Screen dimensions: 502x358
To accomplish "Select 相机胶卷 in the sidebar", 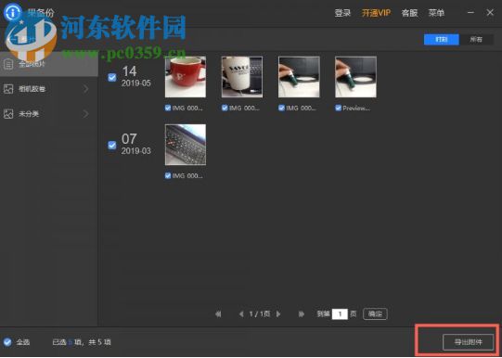I will coord(48,89).
